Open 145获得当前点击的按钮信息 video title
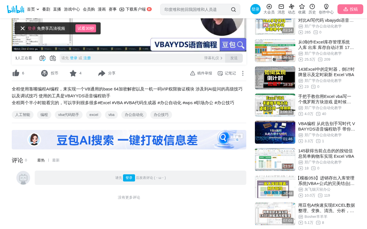 click(x=326, y=153)
